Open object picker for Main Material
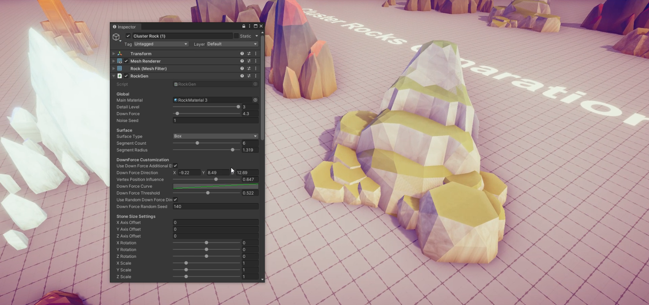The image size is (649, 305). [255, 100]
